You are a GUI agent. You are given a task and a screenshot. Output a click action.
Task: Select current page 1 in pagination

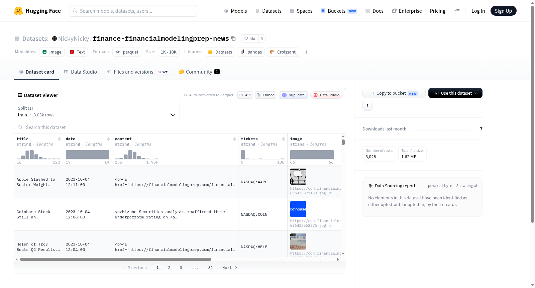pyautogui.click(x=157, y=268)
